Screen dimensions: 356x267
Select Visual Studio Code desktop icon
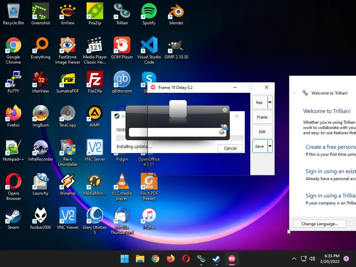149,51
